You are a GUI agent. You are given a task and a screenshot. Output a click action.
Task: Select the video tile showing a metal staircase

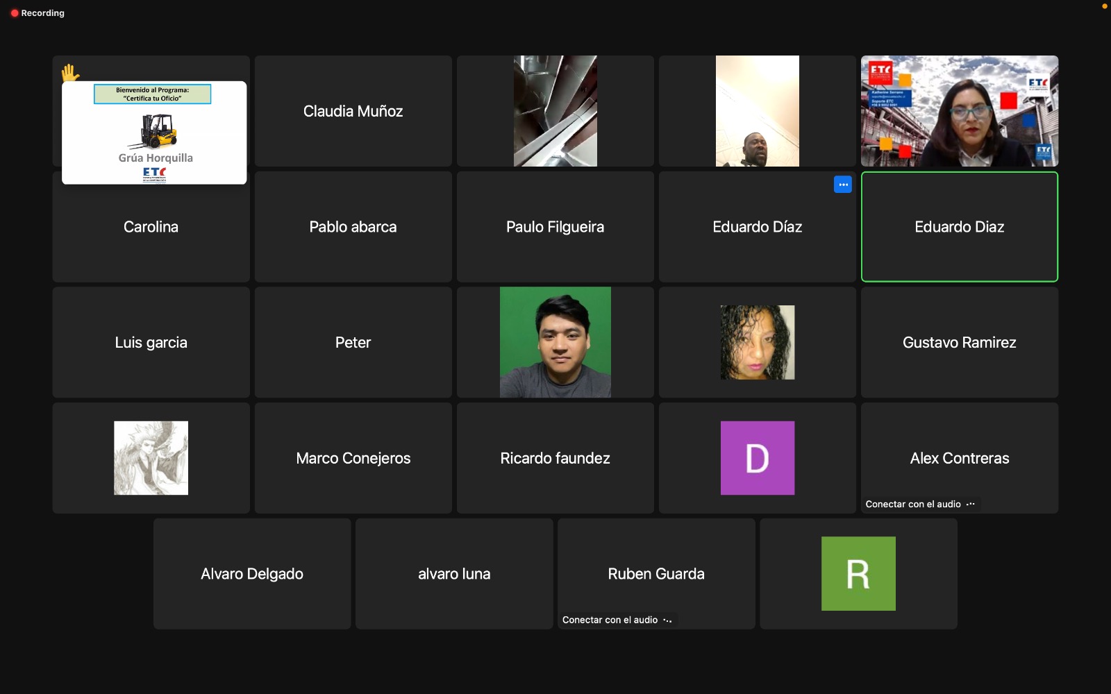tap(555, 111)
